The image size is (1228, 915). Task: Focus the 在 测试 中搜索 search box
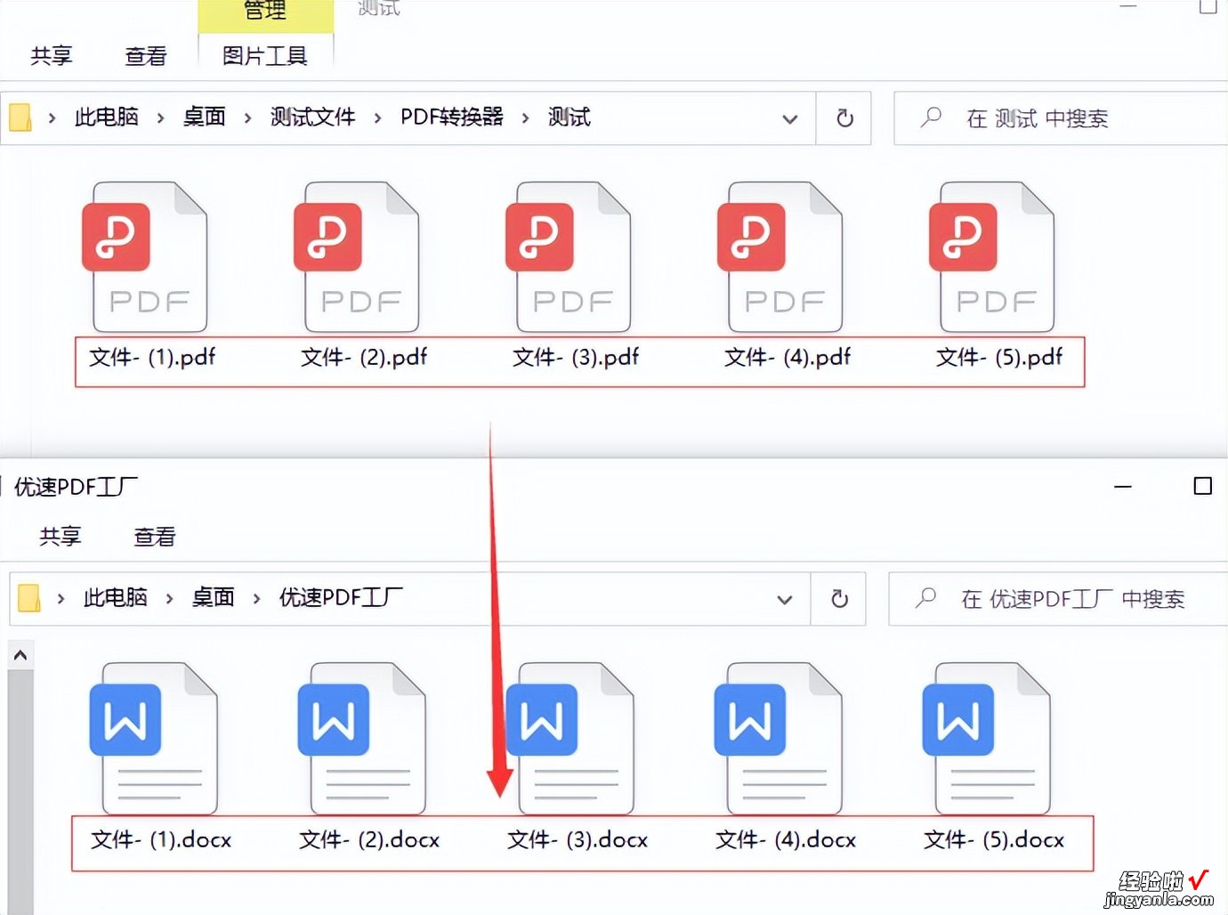pyautogui.click(x=1061, y=118)
